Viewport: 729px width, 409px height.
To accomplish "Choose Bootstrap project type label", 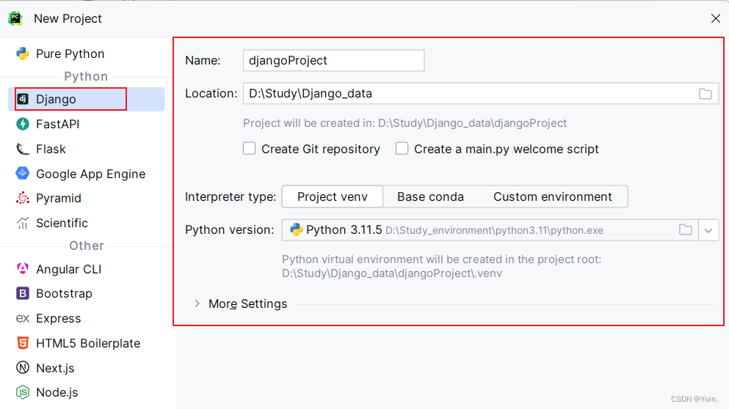I will [x=64, y=293].
